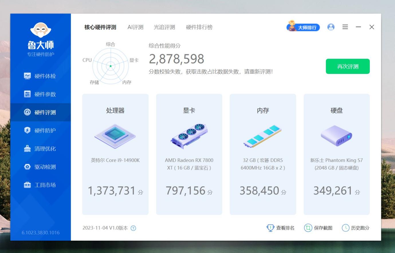This screenshot has height=253, width=395.
Task: Click the 内存 card title
Action: [x=263, y=110]
